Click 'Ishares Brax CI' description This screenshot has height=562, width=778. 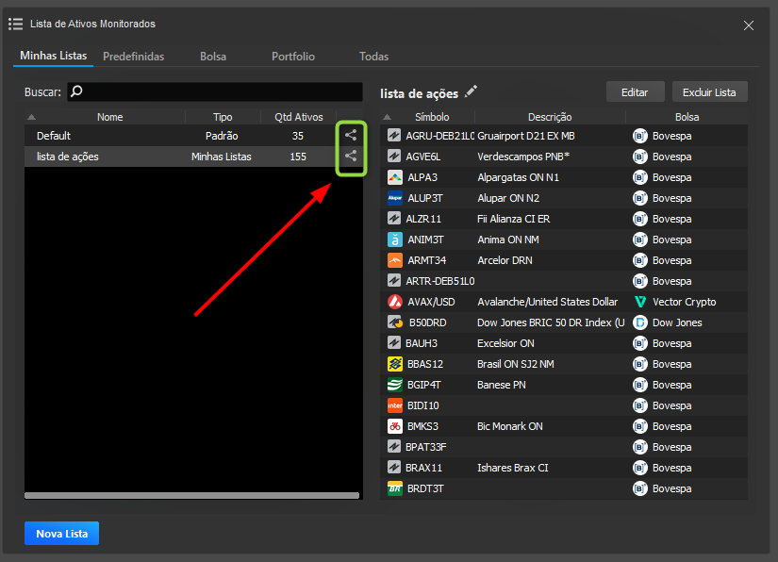513,468
